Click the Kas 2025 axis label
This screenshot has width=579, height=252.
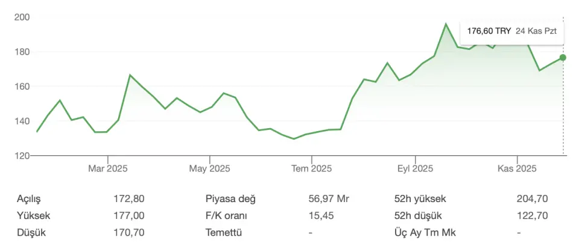[517, 168]
